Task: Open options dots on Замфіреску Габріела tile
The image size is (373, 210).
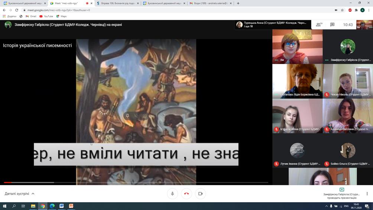Action: [x=327, y=60]
